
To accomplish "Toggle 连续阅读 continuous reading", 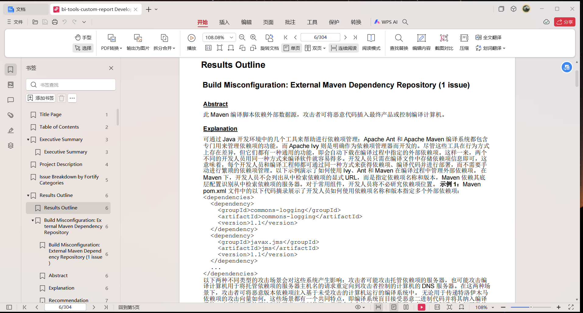I will pos(344,48).
